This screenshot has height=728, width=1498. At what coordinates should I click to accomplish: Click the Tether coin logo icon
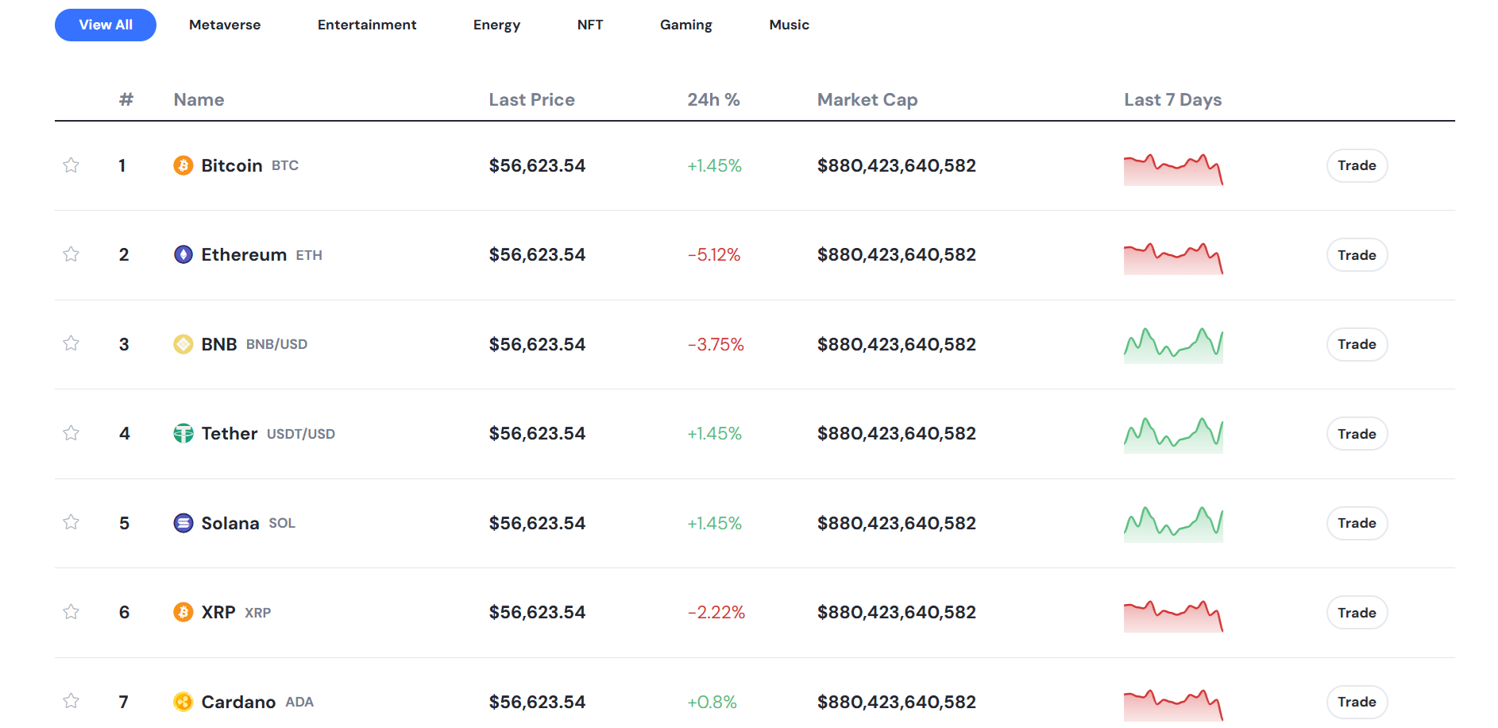point(183,433)
